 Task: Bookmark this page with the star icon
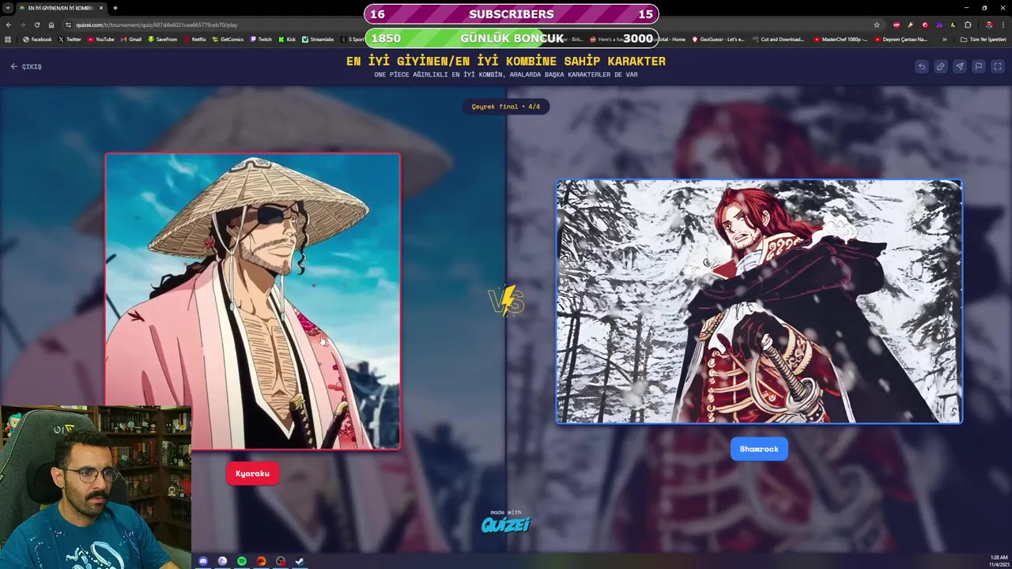(876, 24)
